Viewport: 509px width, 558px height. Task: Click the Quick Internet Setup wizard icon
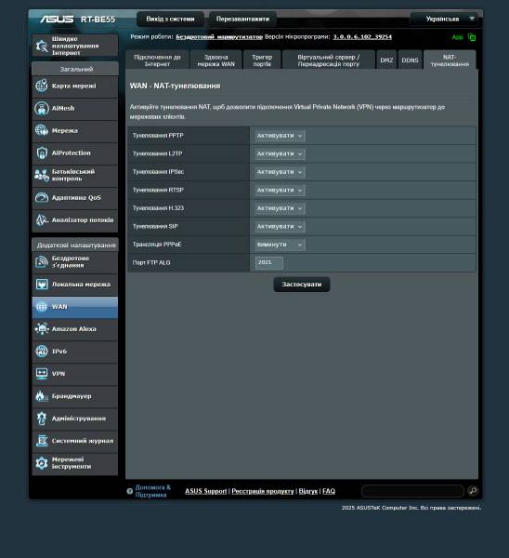point(42,46)
